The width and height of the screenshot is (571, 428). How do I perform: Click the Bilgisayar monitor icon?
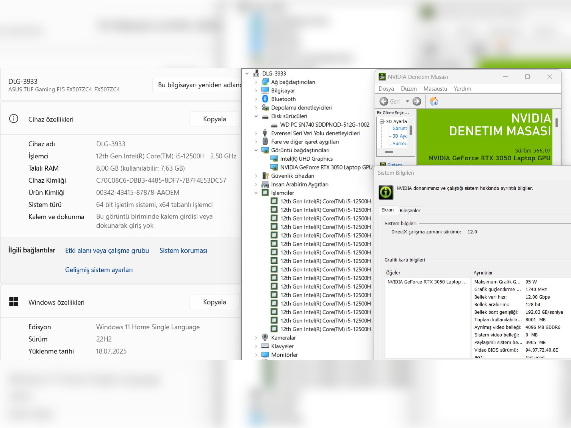(x=265, y=90)
